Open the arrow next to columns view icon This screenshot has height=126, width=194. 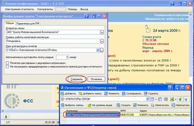pyautogui.click(x=156, y=99)
